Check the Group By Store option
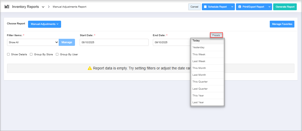Image resolution: width=302 pixels, height=131 pixels. (31, 54)
